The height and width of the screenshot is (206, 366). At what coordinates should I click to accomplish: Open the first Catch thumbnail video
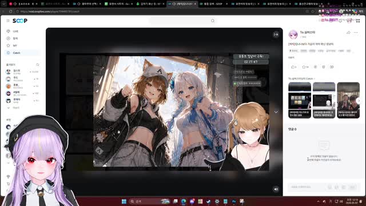coord(300,100)
